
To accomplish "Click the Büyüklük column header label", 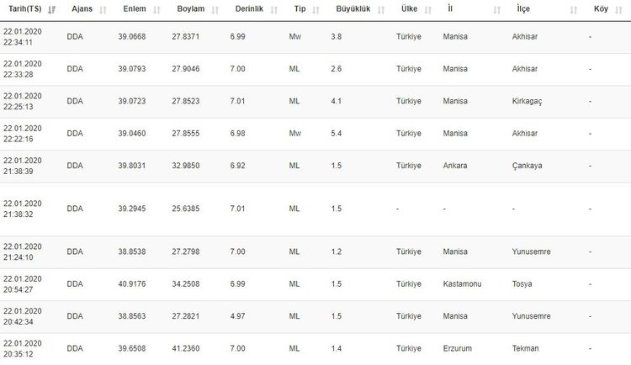I will point(353,10).
